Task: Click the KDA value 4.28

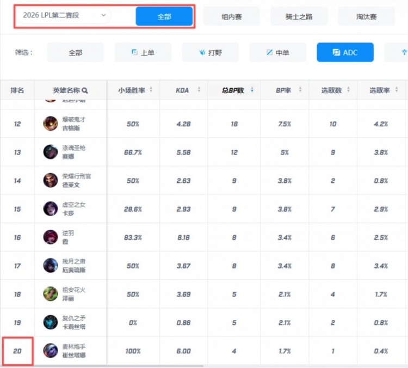Action: pos(184,124)
